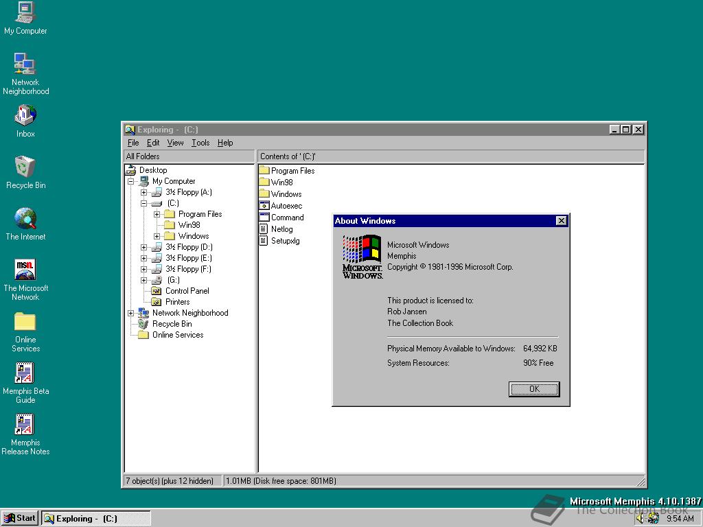This screenshot has width=703, height=527.
Task: Open the Tools menu in Explorer
Action: pos(200,143)
